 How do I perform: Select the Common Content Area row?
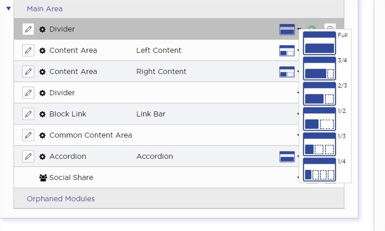click(156, 135)
